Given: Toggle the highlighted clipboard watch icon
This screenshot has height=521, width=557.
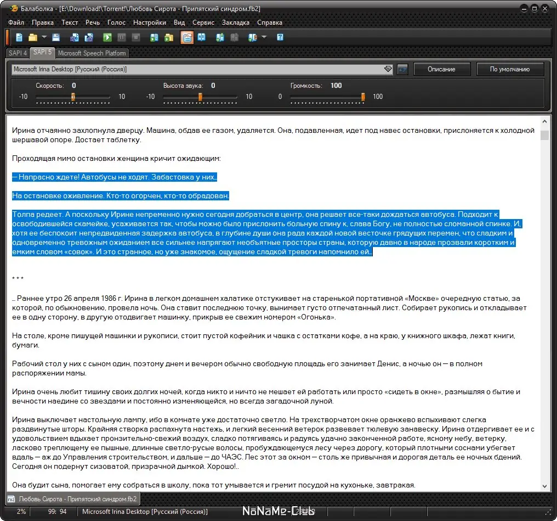Looking at the screenshot, I should (187, 37).
